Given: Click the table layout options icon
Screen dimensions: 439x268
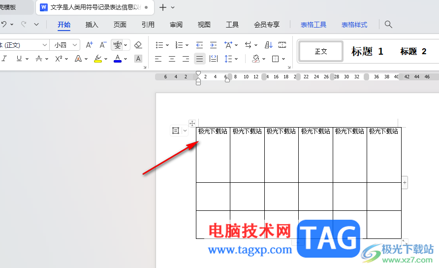Looking at the screenshot, I should pyautogui.click(x=176, y=131).
